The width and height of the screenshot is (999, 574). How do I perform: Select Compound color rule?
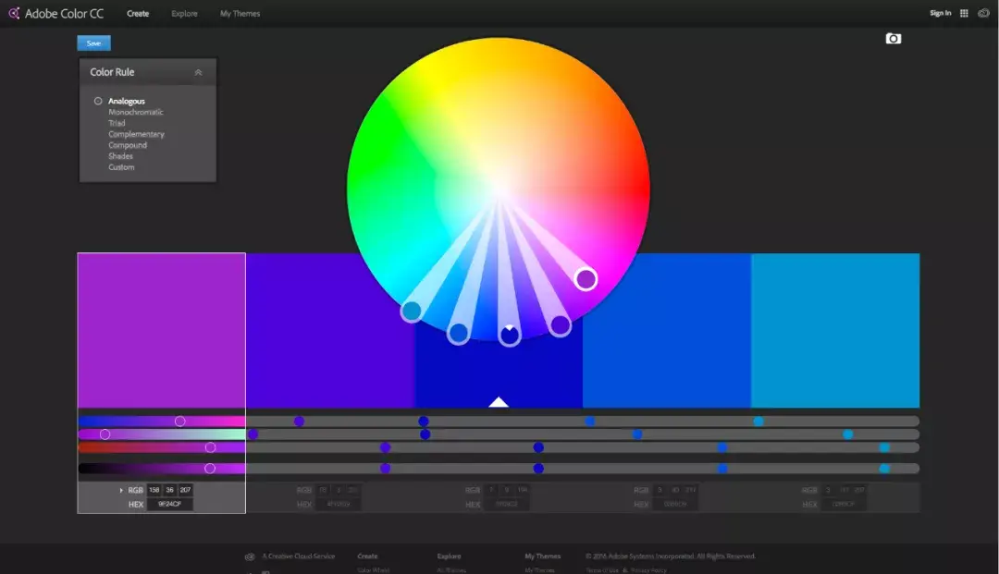coord(128,145)
